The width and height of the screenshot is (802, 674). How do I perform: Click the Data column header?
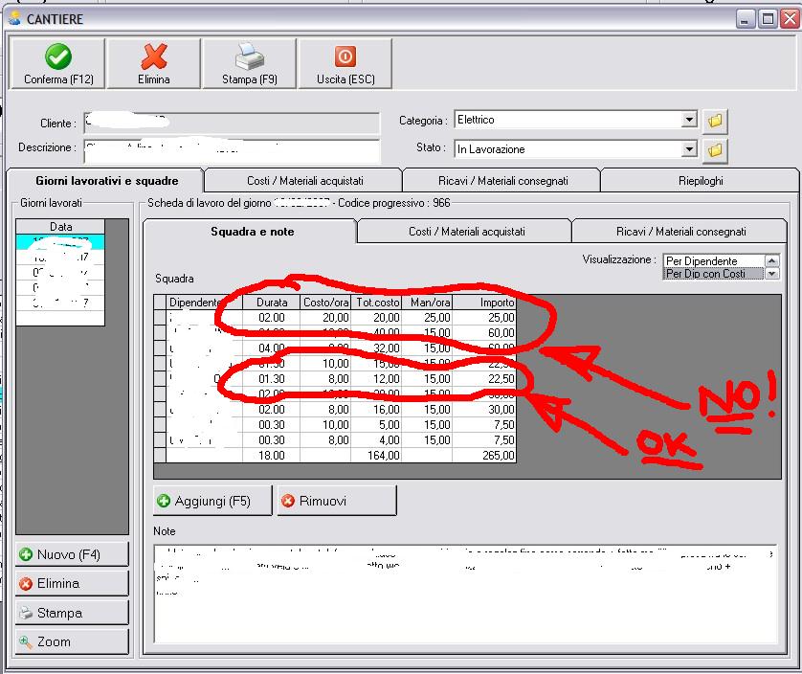(60, 227)
